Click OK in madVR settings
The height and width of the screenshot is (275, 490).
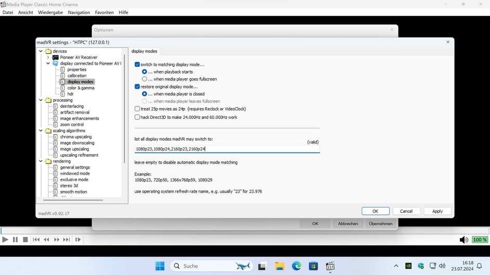point(375,211)
